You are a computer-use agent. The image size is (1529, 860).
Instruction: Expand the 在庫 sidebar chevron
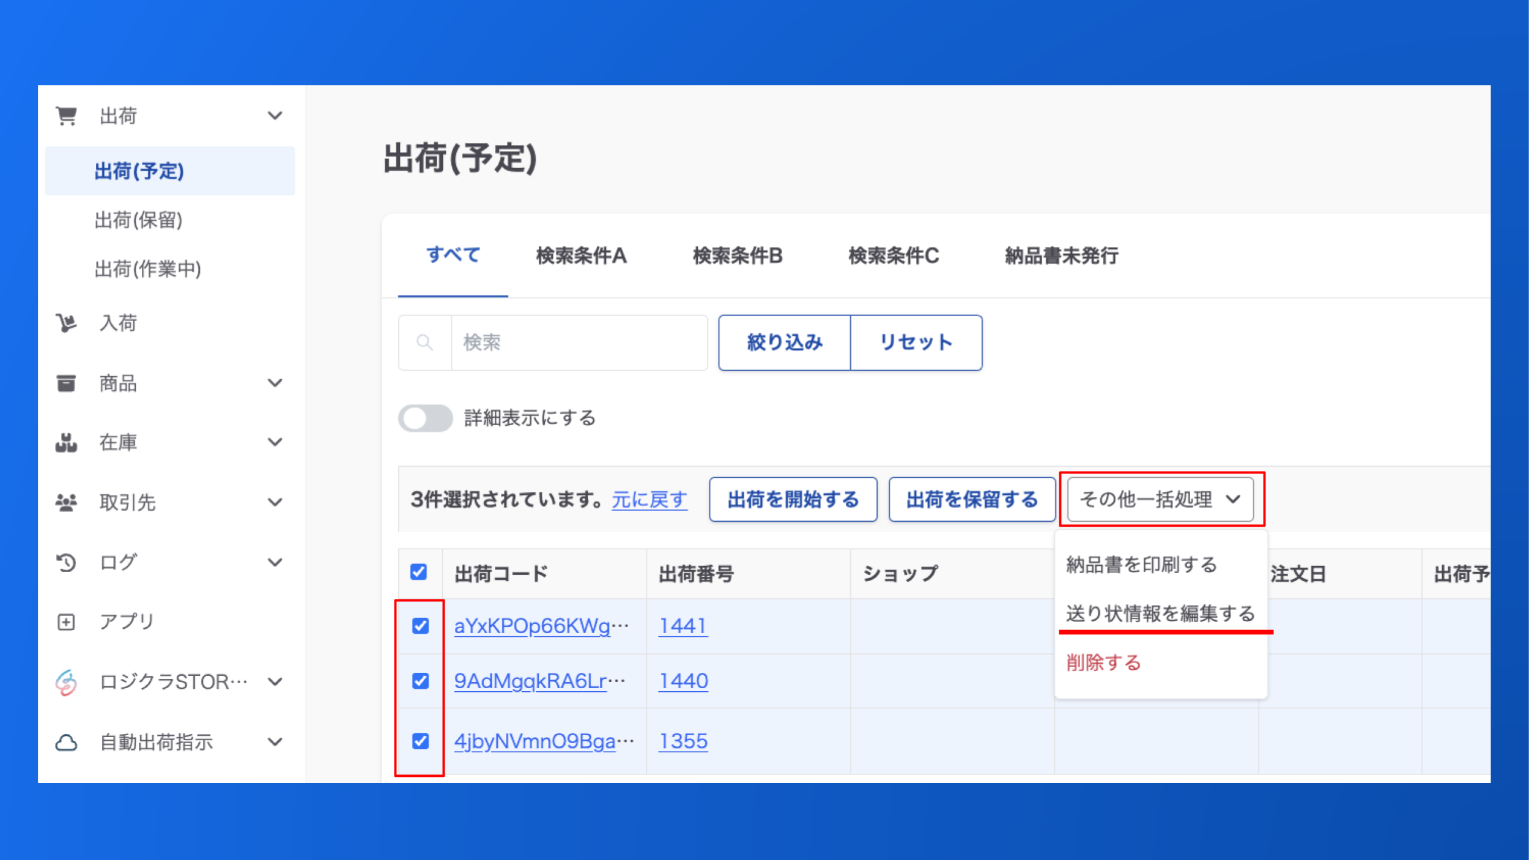pos(275,442)
